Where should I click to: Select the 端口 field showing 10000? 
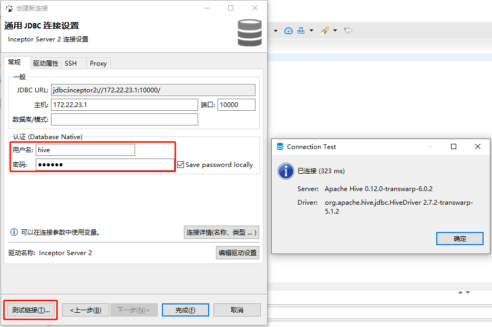click(x=236, y=104)
